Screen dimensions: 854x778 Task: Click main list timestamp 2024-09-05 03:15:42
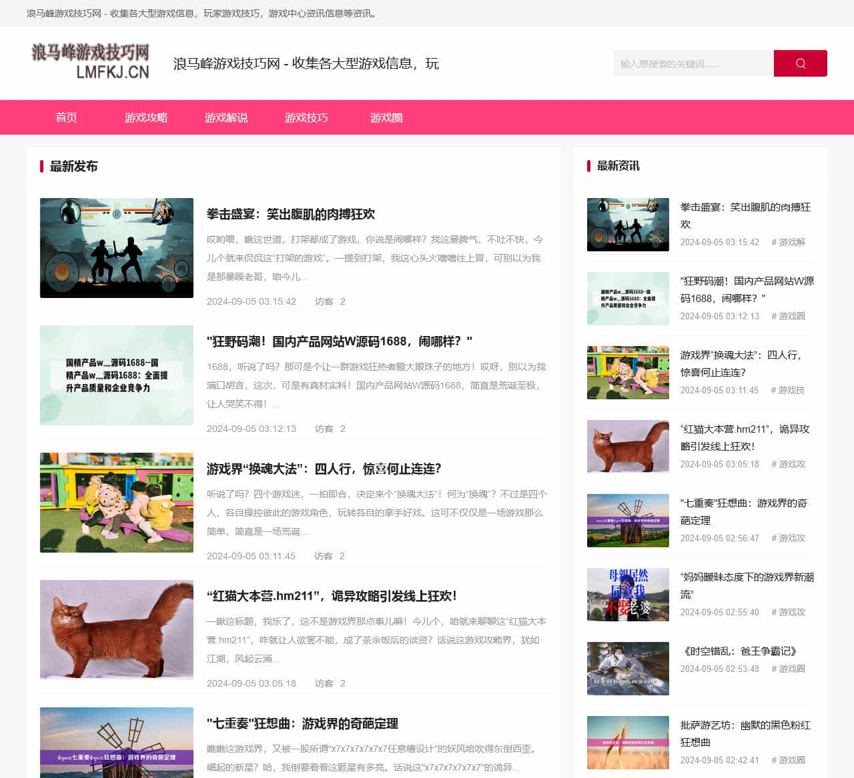[x=252, y=301]
